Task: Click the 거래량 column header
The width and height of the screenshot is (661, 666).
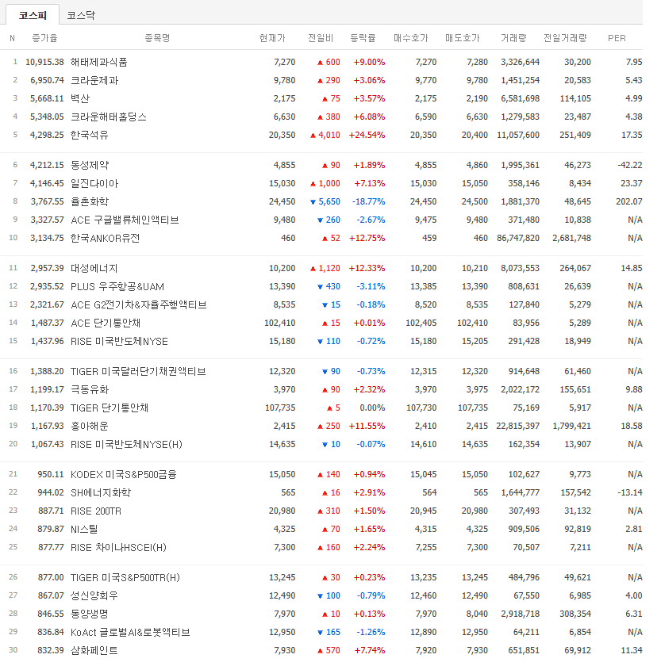Action: pyautogui.click(x=513, y=38)
